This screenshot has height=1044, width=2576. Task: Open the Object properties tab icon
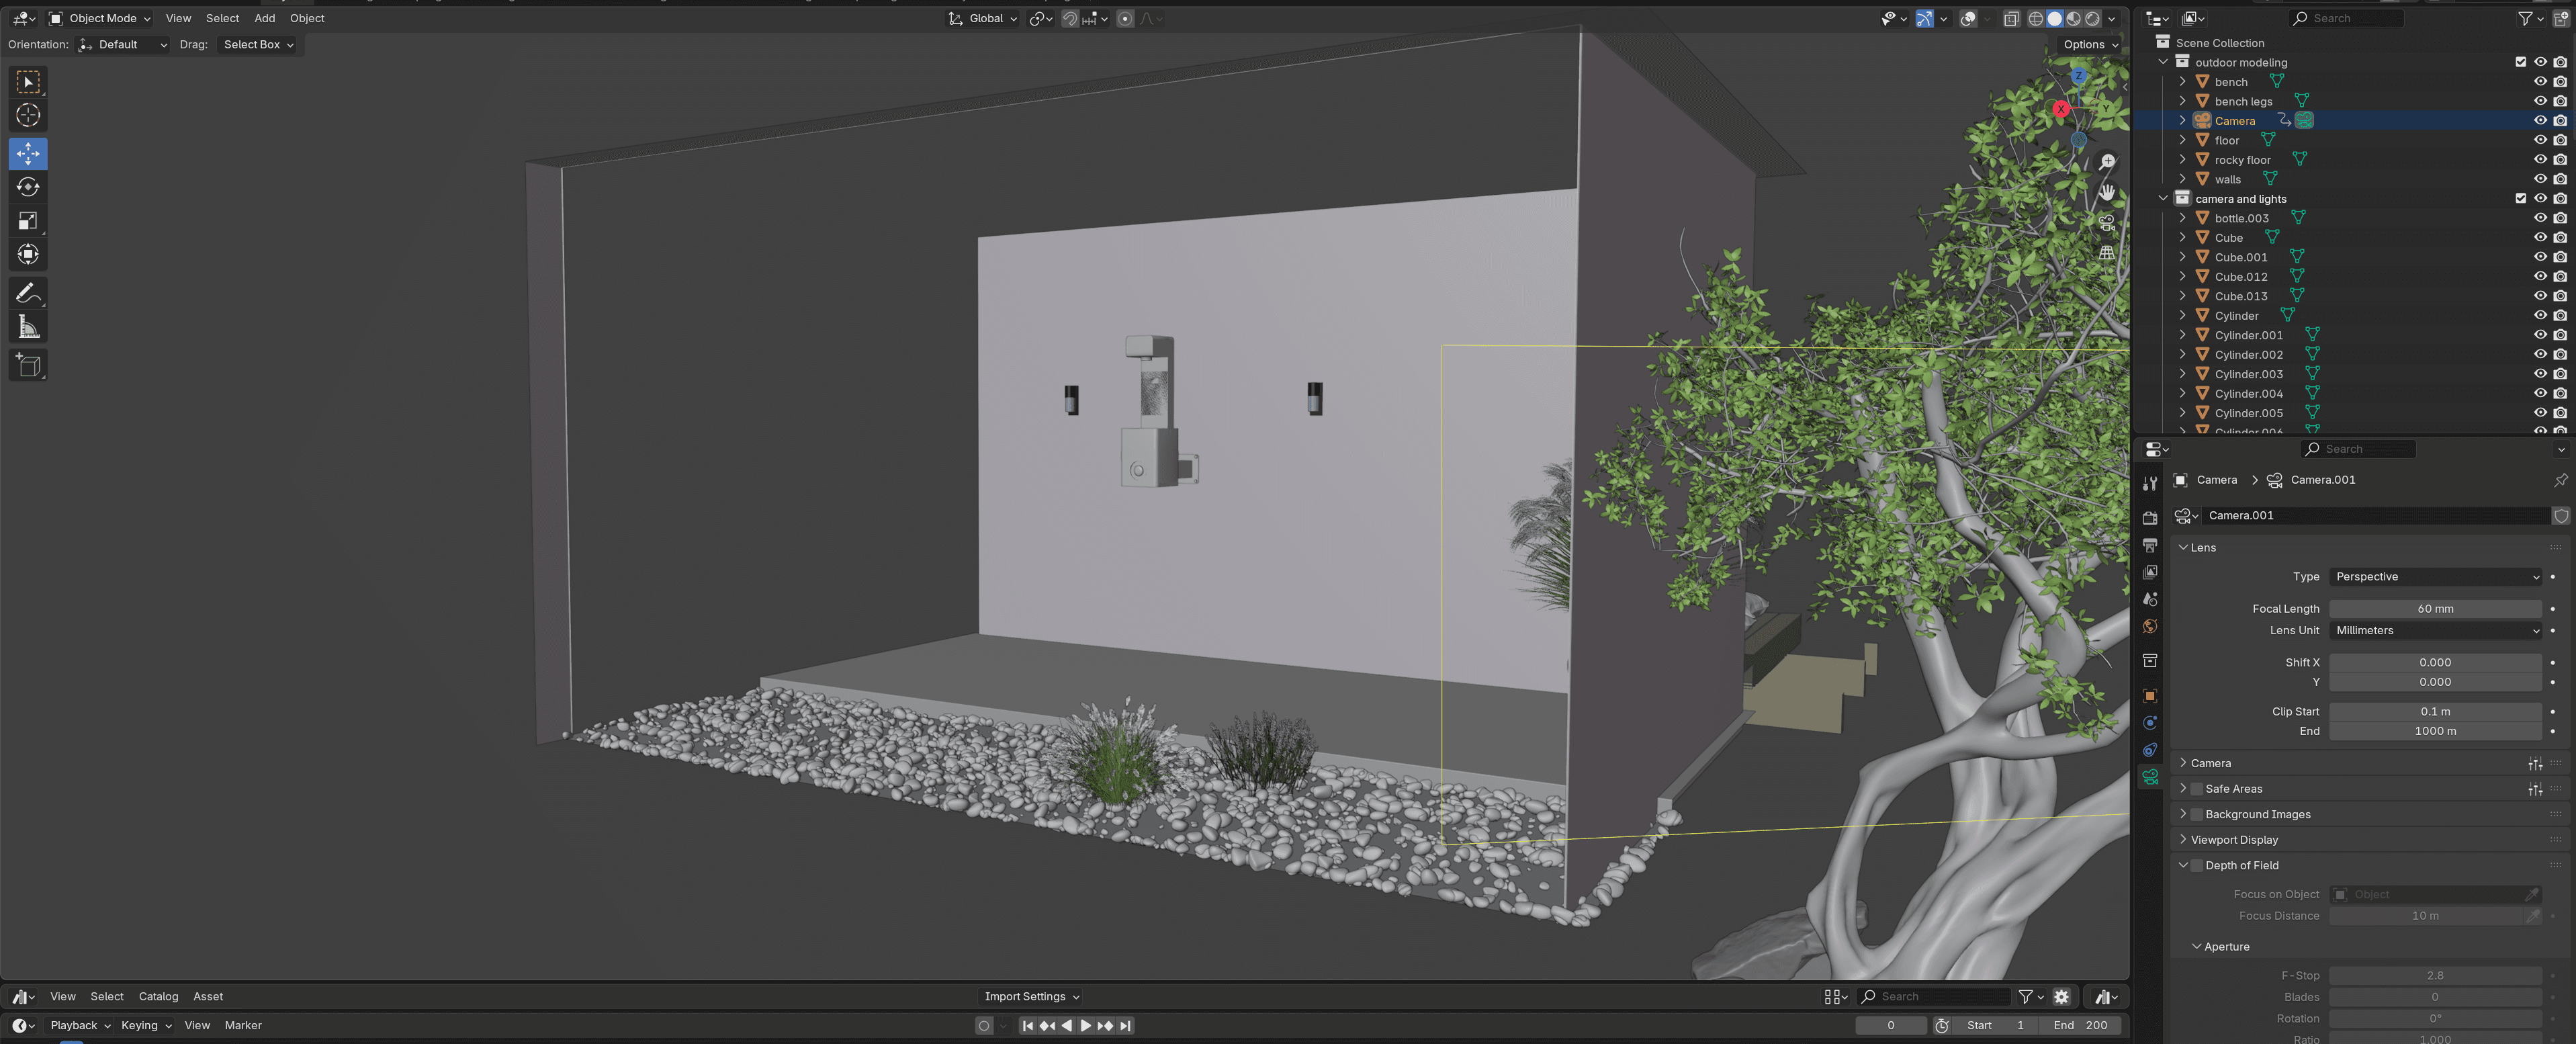tap(2149, 695)
